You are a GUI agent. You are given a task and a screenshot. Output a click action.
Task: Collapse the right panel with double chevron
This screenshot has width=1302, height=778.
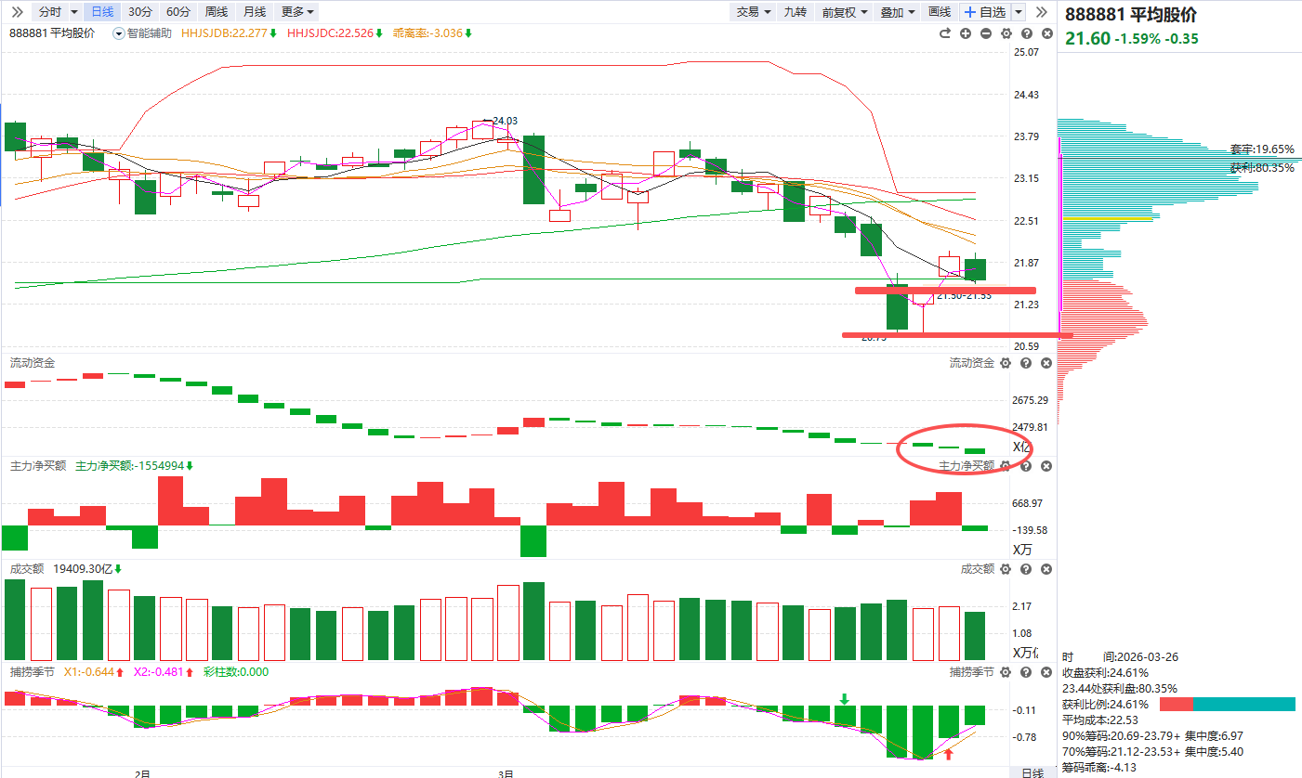pos(1042,12)
